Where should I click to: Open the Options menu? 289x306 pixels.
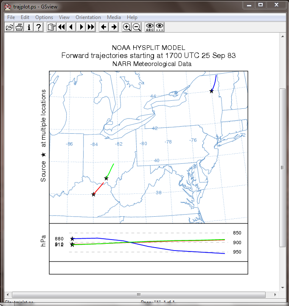(x=44, y=17)
